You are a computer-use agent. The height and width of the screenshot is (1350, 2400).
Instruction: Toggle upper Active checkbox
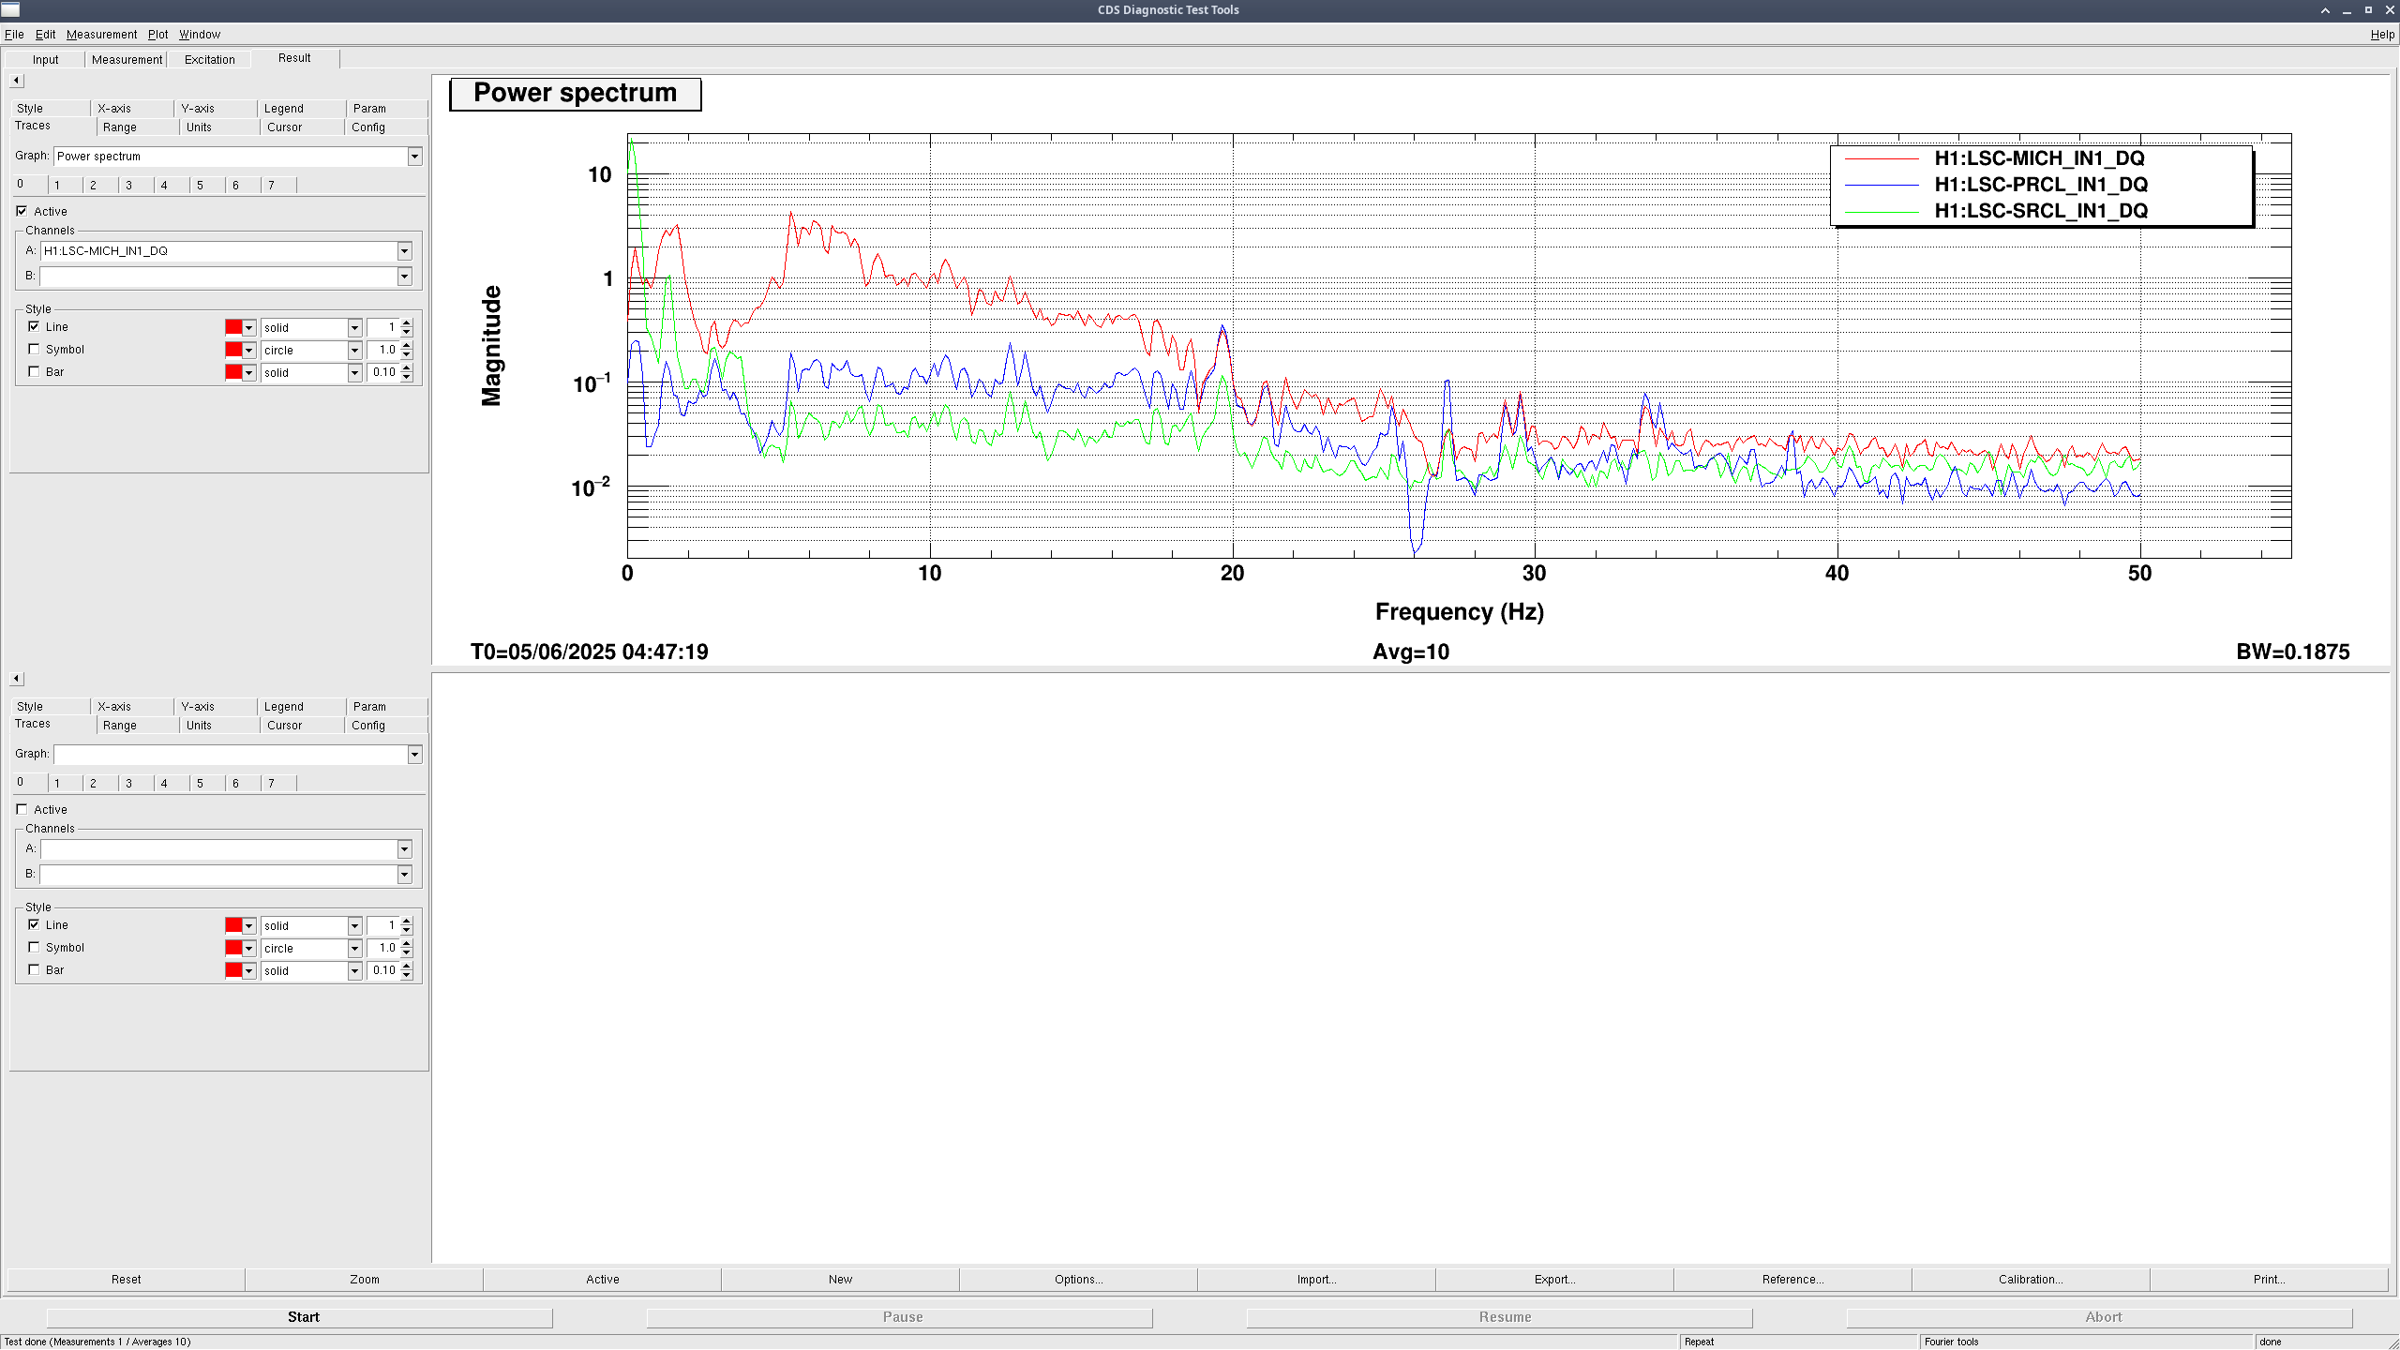[x=22, y=211]
